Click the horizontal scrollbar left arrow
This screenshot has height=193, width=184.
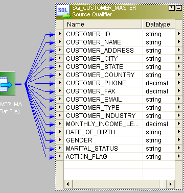pos(67,184)
